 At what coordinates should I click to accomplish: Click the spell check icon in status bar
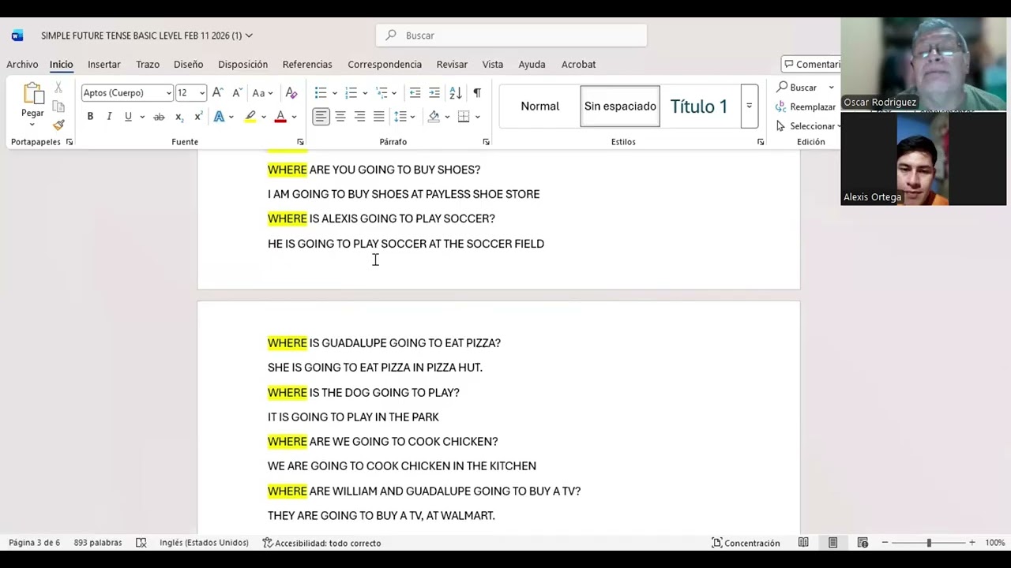tap(141, 543)
